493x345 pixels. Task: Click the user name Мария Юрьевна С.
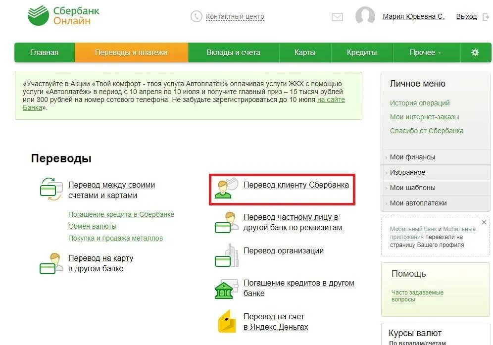pos(413,16)
